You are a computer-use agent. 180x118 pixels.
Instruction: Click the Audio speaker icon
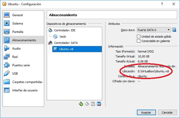click(x=7, y=48)
